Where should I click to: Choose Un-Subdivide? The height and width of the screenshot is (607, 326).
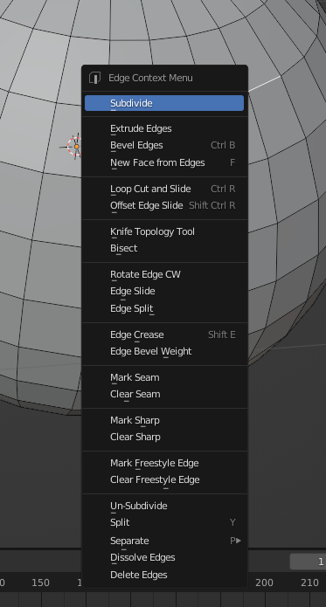pyautogui.click(x=164, y=506)
